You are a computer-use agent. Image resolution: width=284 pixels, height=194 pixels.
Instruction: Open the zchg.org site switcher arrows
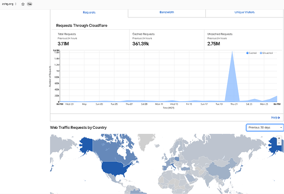pyautogui.click(x=16, y=4)
